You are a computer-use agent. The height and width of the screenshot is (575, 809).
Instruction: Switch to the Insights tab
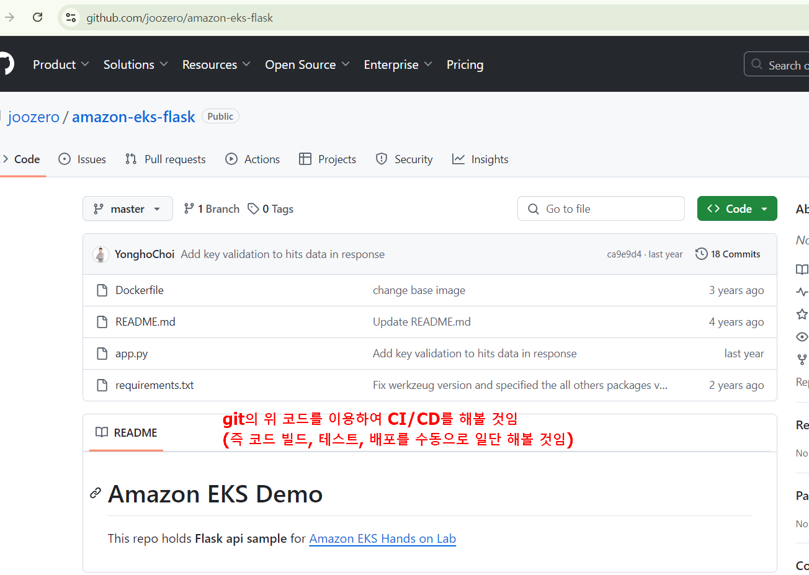tap(480, 159)
